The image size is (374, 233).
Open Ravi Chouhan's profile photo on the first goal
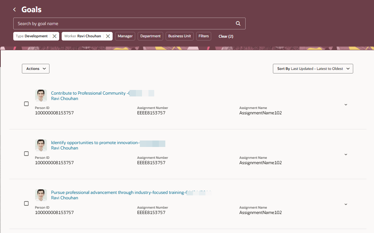click(41, 95)
